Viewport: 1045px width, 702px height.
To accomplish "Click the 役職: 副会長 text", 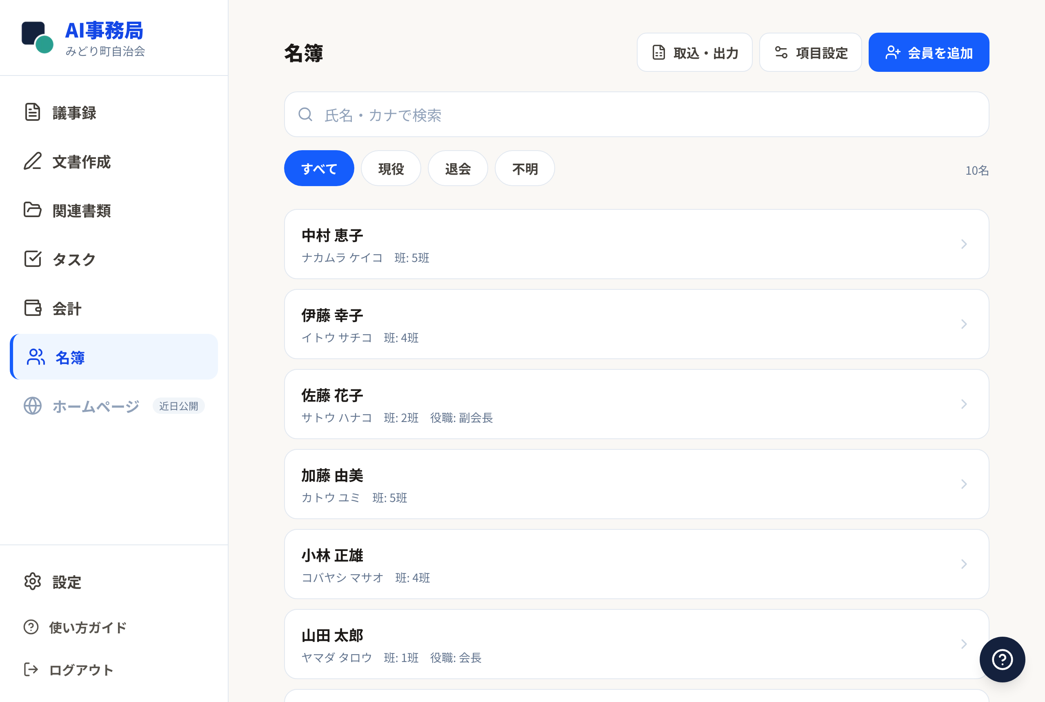I will (462, 418).
